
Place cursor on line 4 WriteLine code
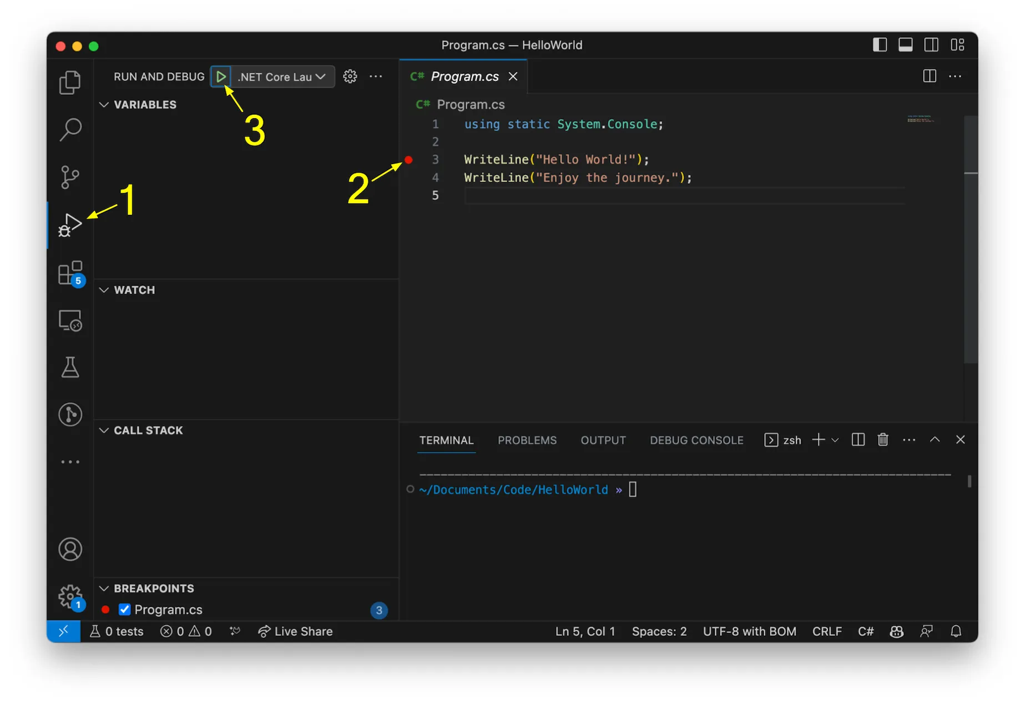578,178
